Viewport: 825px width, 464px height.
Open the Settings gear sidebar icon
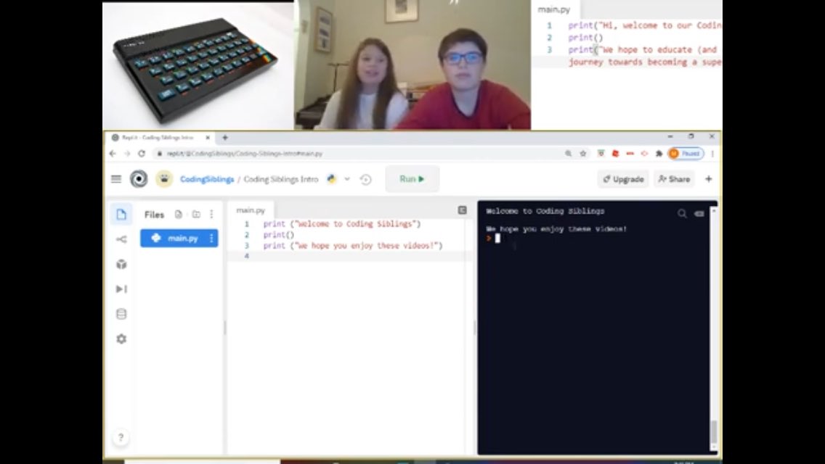pyautogui.click(x=121, y=339)
